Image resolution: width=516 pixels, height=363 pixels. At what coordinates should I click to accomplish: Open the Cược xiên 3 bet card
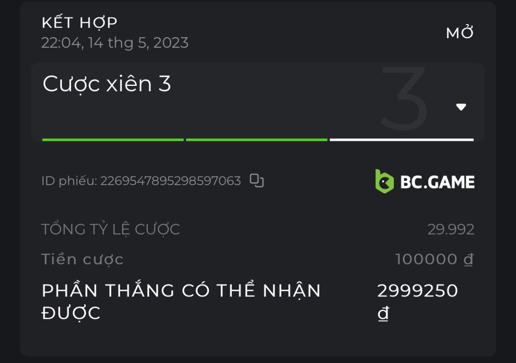258,102
